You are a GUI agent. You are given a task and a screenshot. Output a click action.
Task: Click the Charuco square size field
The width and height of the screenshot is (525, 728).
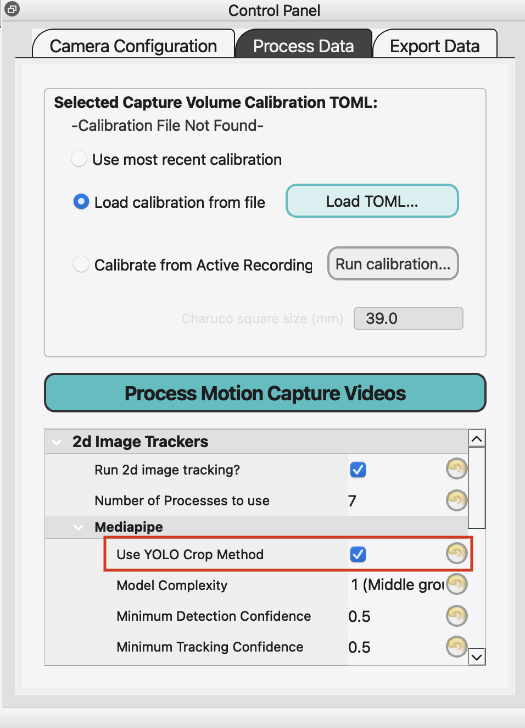[x=408, y=318]
